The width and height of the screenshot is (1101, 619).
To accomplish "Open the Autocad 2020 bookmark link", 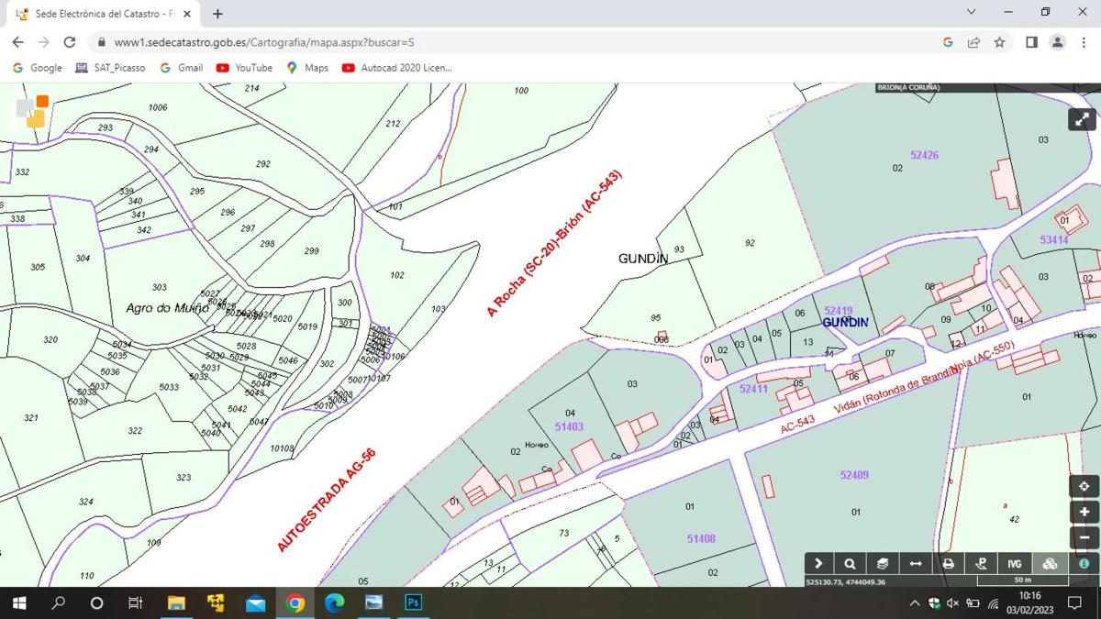I will pos(396,68).
